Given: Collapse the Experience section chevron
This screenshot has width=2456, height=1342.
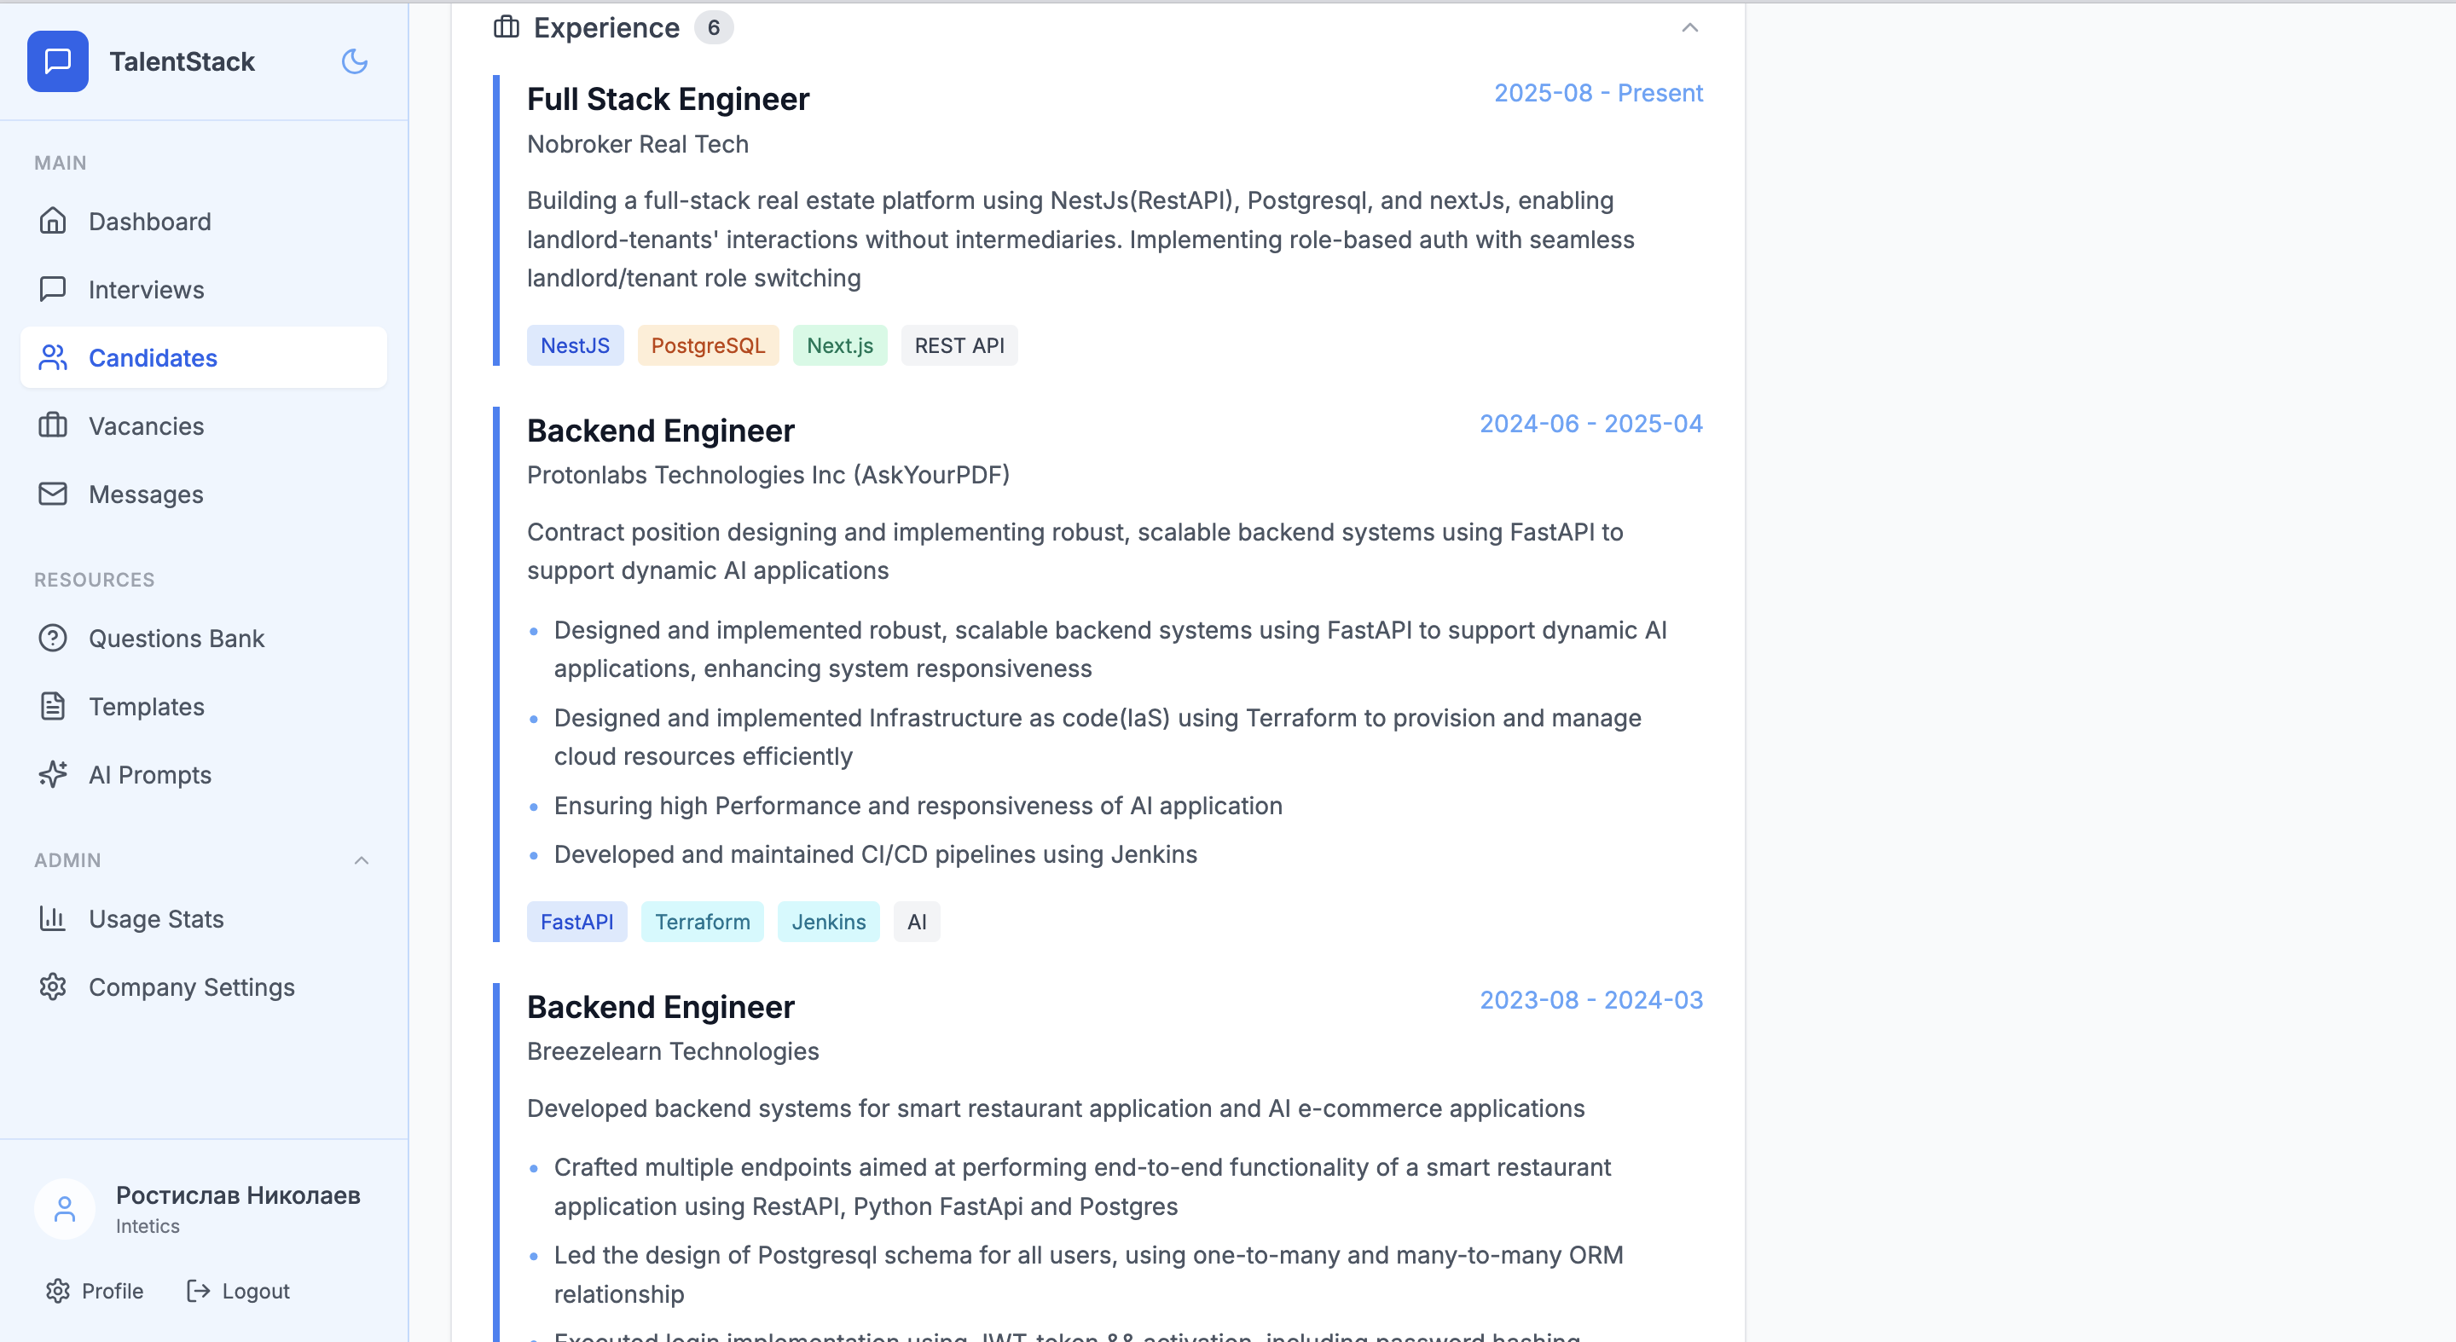Looking at the screenshot, I should [x=1689, y=29].
